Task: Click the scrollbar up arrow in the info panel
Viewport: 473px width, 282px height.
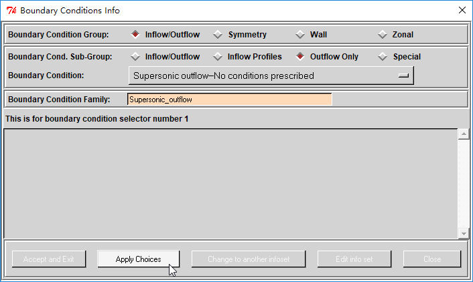Action: [464, 134]
